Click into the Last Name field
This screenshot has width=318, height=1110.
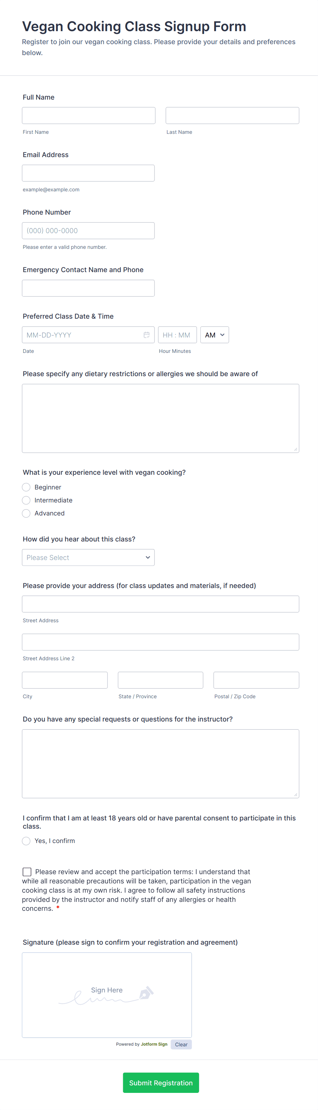233,115
